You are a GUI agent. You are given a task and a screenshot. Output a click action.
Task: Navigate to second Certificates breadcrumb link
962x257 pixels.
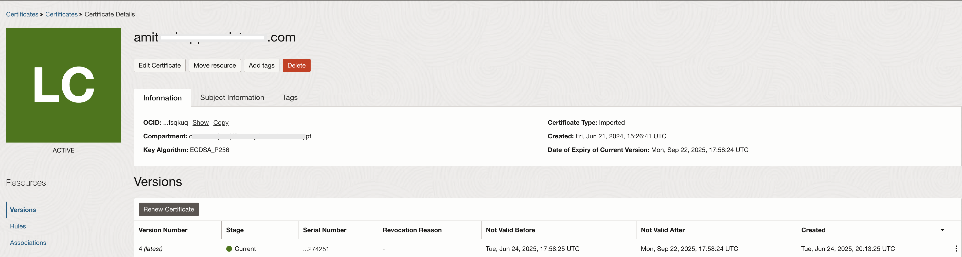pyautogui.click(x=61, y=14)
